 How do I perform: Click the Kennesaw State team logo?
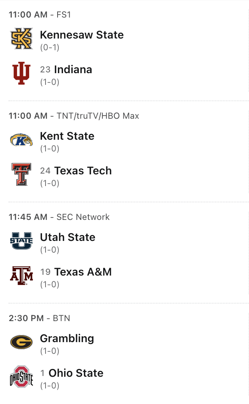[x=21, y=39]
